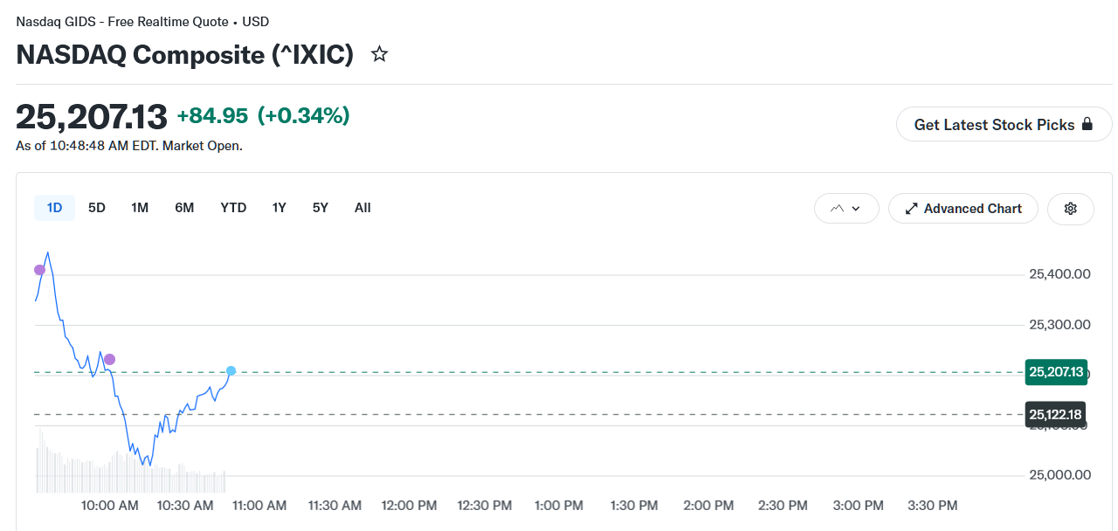The height and width of the screenshot is (531, 1118).
Task: Switch to the 5Y chart range
Action: point(321,208)
